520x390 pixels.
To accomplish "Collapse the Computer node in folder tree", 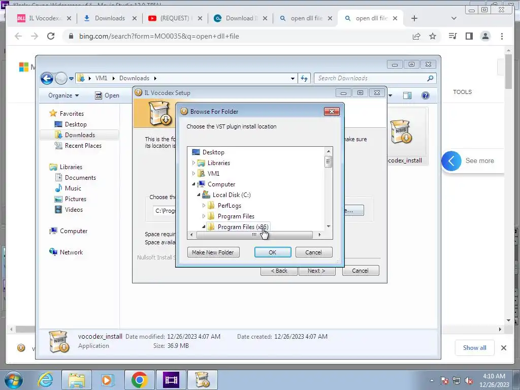I will pos(193,184).
